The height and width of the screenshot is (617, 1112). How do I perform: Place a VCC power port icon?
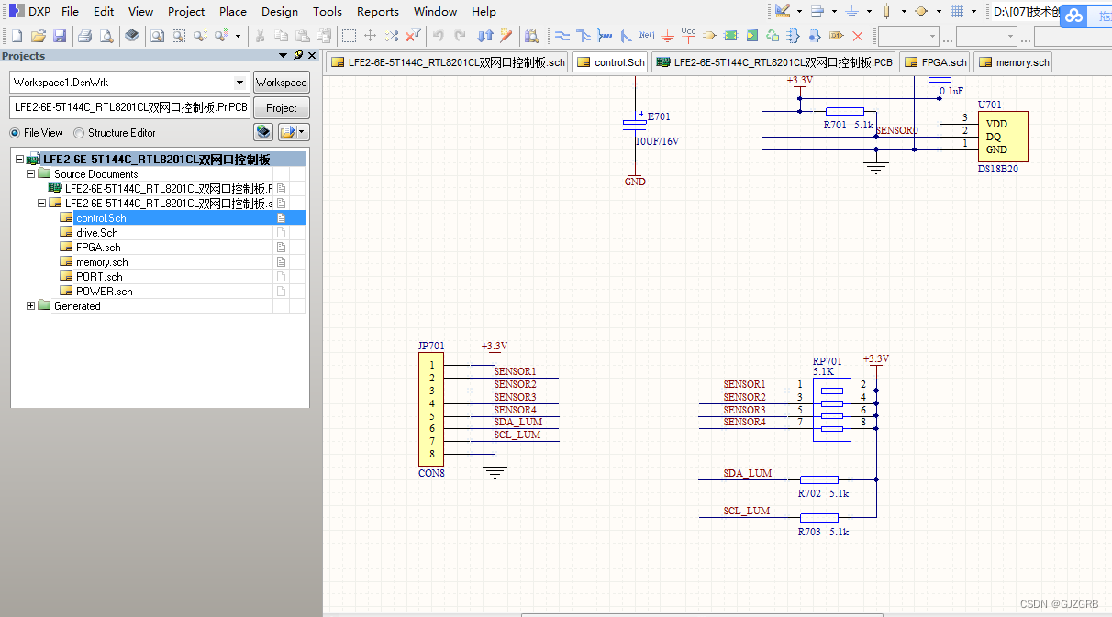click(x=688, y=35)
